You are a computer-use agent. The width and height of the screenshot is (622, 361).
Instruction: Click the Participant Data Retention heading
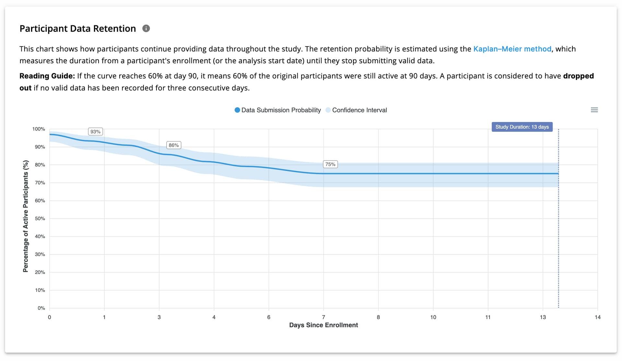pos(78,28)
